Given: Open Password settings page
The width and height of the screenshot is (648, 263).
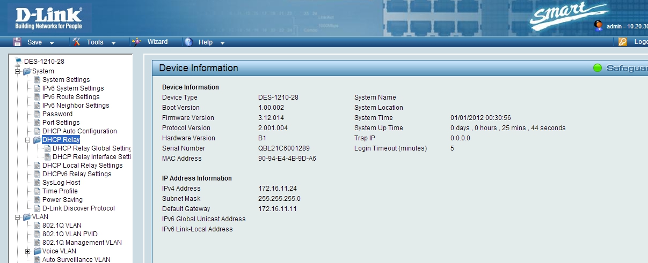Looking at the screenshot, I should pyautogui.click(x=57, y=114).
